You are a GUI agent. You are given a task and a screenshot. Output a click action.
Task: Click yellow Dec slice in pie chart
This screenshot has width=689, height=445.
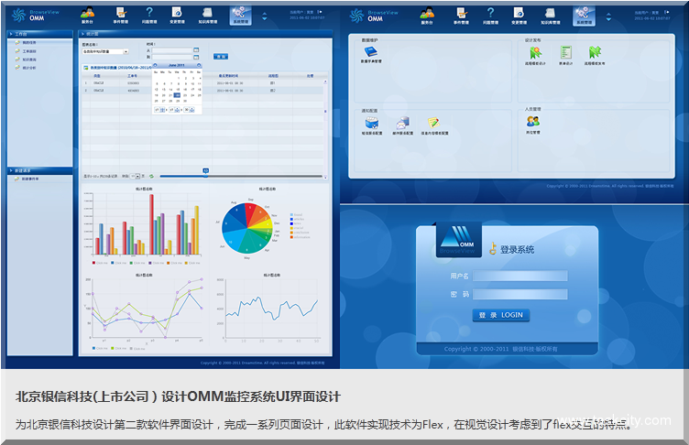tap(264, 225)
